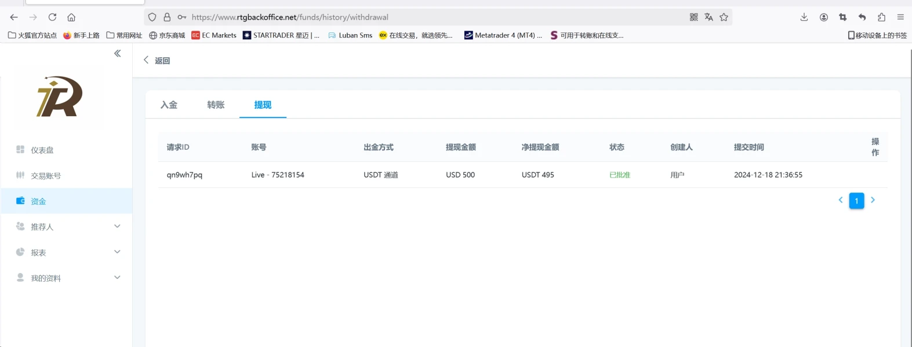Click the saved password key icon
912x347 pixels.
point(182,17)
